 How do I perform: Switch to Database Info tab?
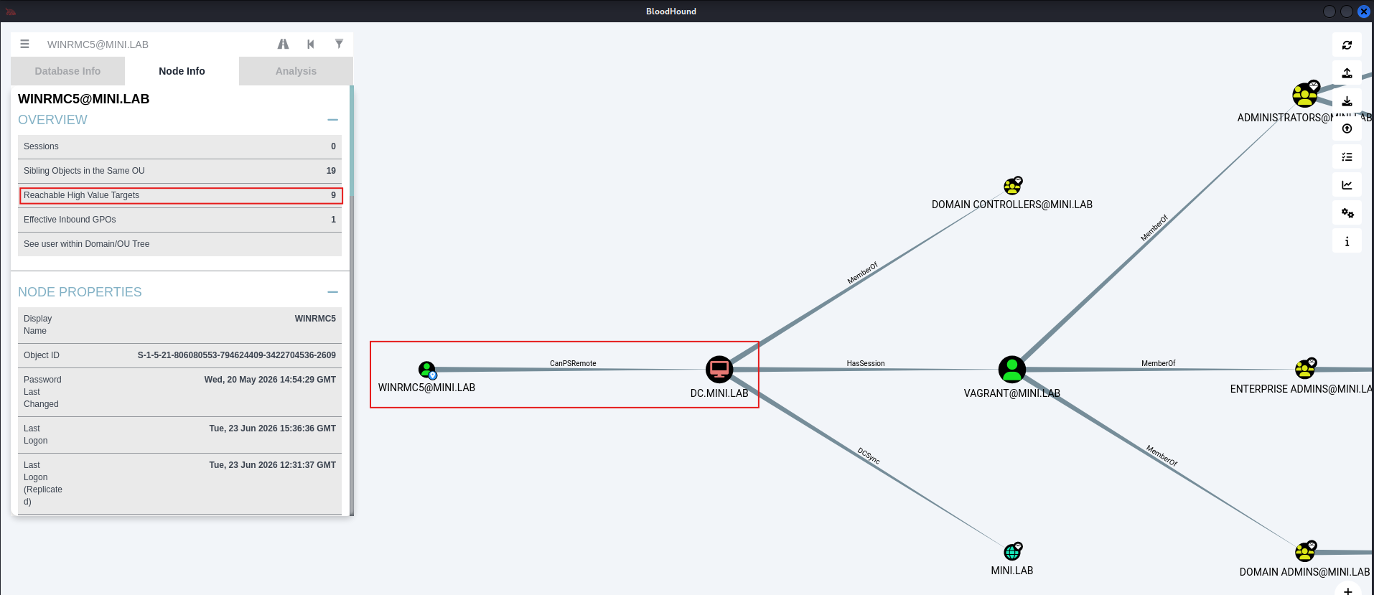(x=67, y=71)
